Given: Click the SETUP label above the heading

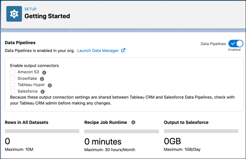Looking at the screenshot, I should (x=30, y=9).
